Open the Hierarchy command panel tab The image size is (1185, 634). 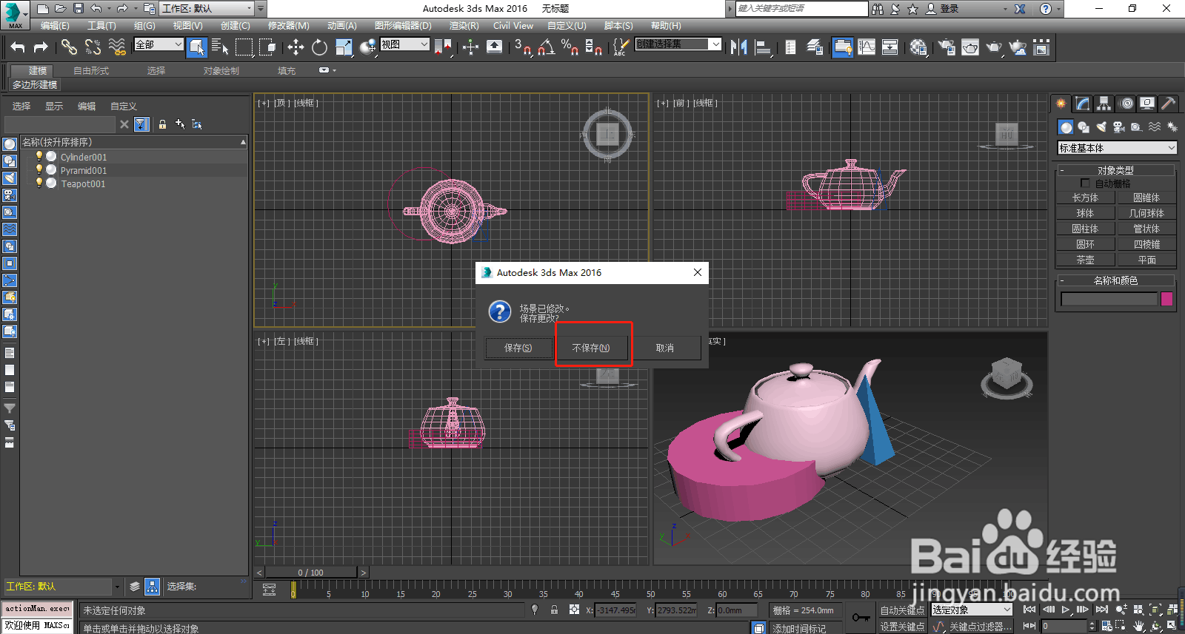point(1104,104)
